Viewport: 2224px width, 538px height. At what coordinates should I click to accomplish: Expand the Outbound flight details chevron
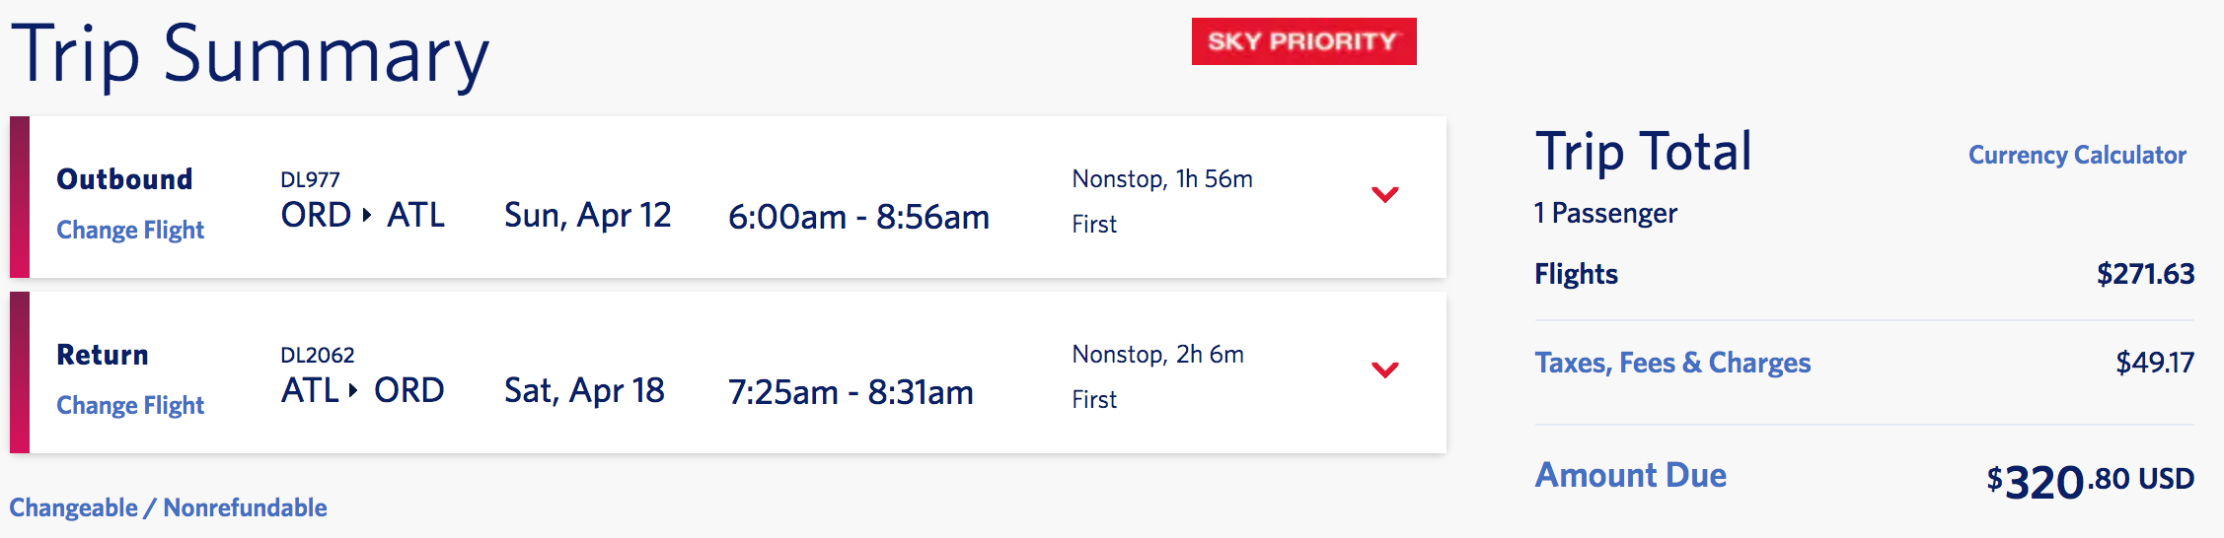click(x=1385, y=194)
